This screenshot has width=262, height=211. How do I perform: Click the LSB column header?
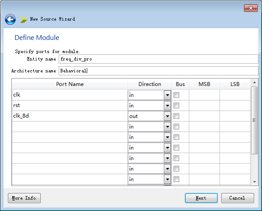pos(235,84)
